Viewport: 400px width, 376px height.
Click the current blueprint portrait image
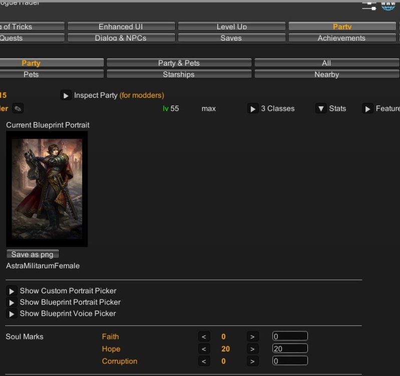tap(47, 189)
